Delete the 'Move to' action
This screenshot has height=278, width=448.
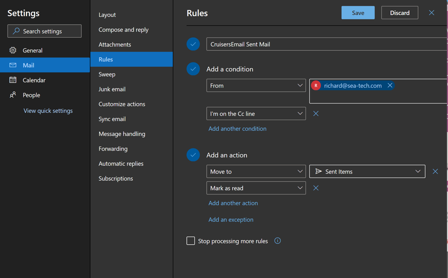[435, 172]
